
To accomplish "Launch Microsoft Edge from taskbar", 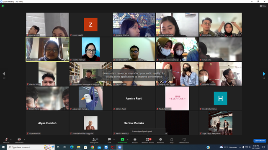I will tap(72, 147).
